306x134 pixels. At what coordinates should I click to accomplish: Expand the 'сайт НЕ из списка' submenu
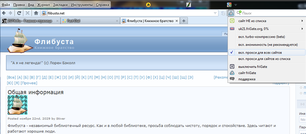click(x=267, y=21)
